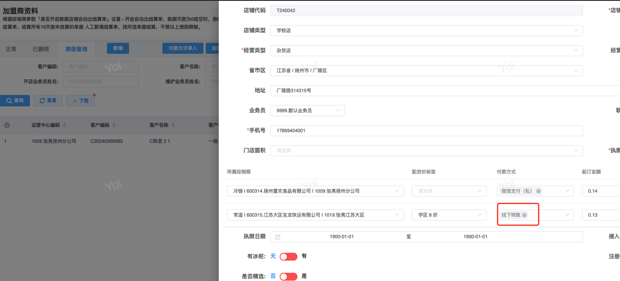Screen dimensions: 620x281
Task: Click sort icon for 客户编码 column
Action: pyautogui.click(x=114, y=125)
